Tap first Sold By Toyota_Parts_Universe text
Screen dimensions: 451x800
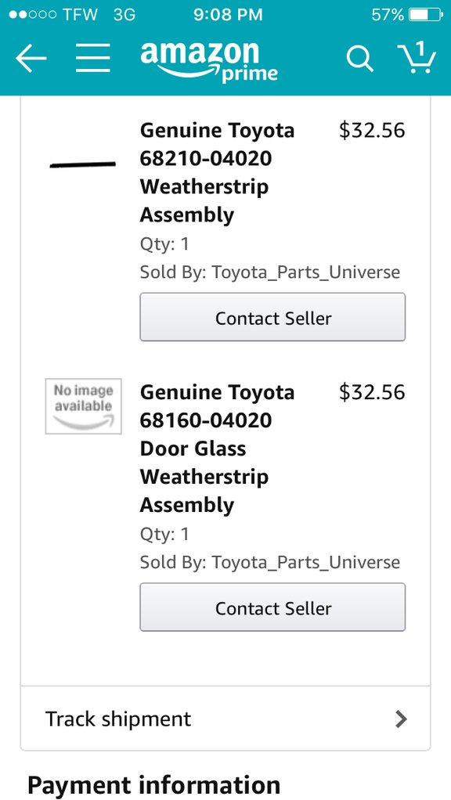tap(270, 272)
